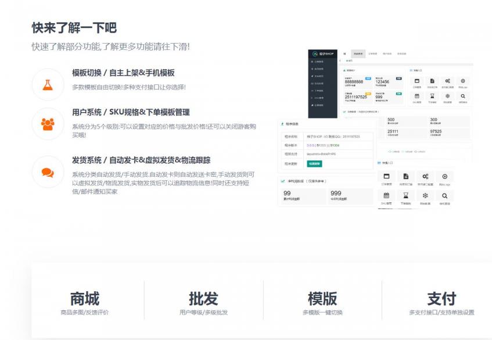Click the snowflake cache-clearing icon
492x340 pixels.
tap(425, 194)
